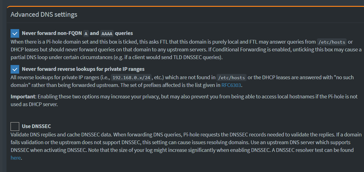This screenshot has height=172, width=364.
Task: Follow the 'here' DNSSEC resolver test link
Action: click(16, 158)
